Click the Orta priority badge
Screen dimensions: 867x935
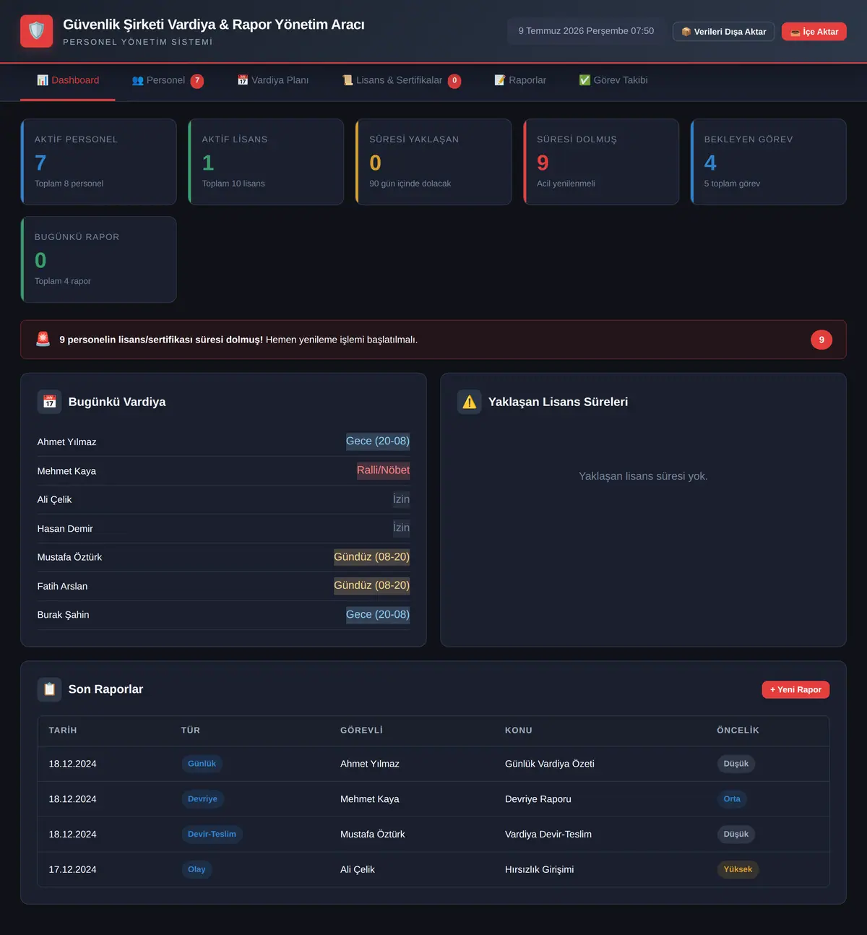point(732,799)
